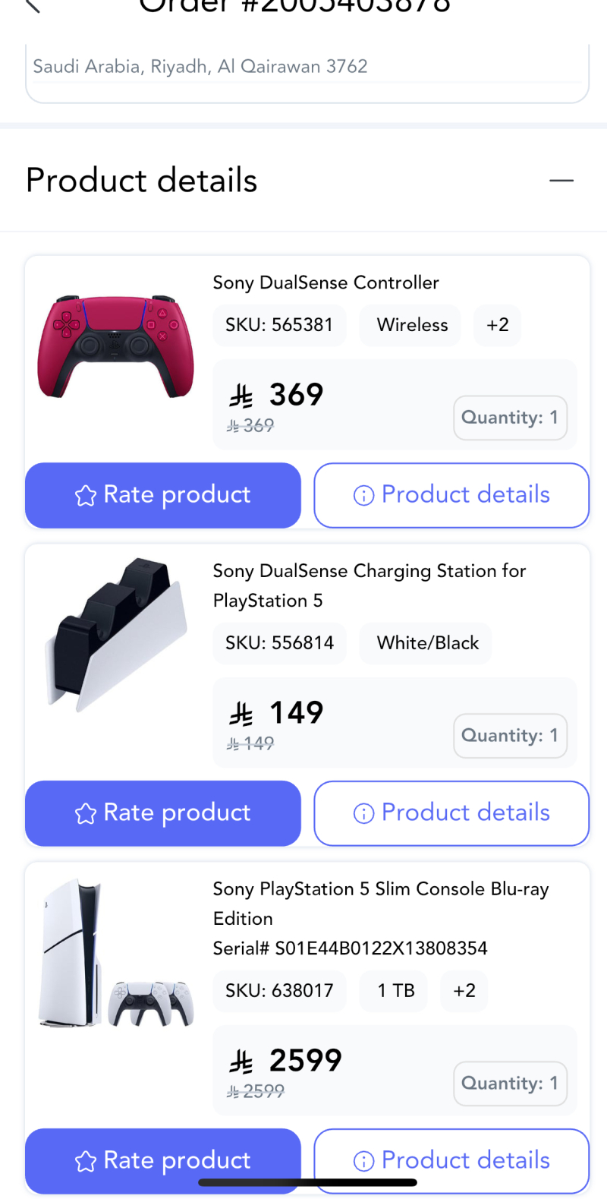Tap the red DualSense controller image

(116, 346)
